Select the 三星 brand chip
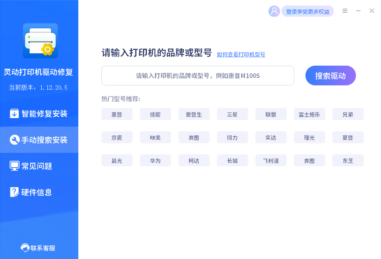This screenshot has width=381, height=259. point(232,114)
